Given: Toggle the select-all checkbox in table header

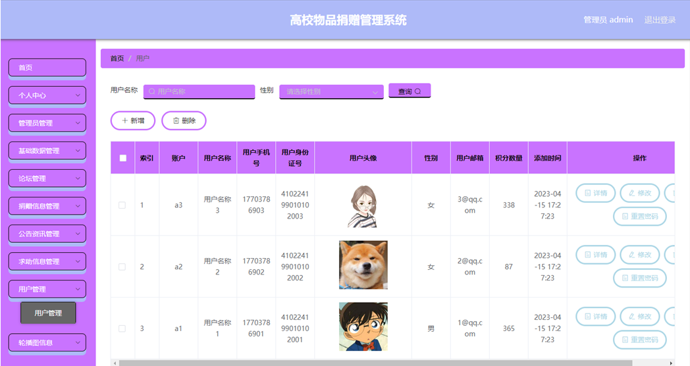Looking at the screenshot, I should point(122,158).
